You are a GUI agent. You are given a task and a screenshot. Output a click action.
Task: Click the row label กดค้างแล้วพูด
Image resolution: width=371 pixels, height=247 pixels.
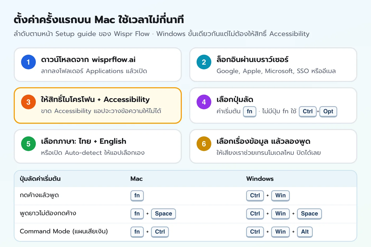(39, 195)
